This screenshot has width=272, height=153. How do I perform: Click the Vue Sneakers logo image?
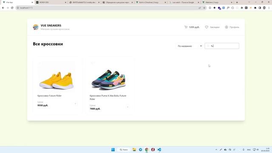coord(36,27)
